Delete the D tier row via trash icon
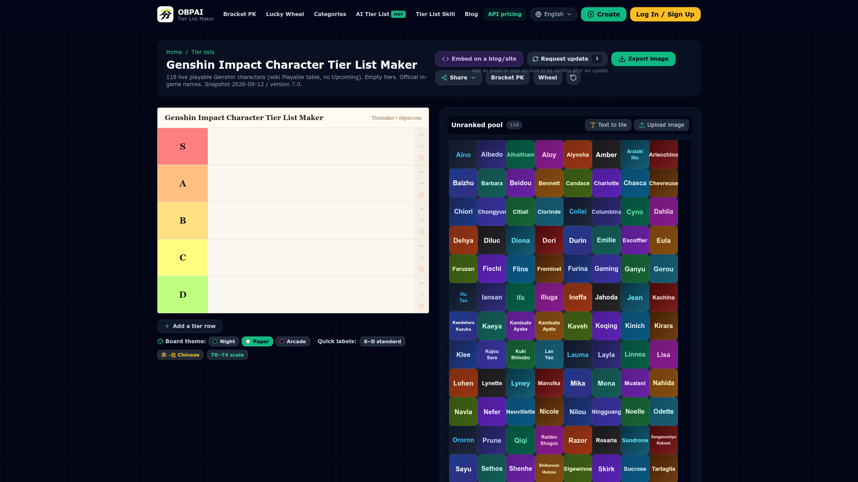This screenshot has height=482, width=858. [x=421, y=306]
